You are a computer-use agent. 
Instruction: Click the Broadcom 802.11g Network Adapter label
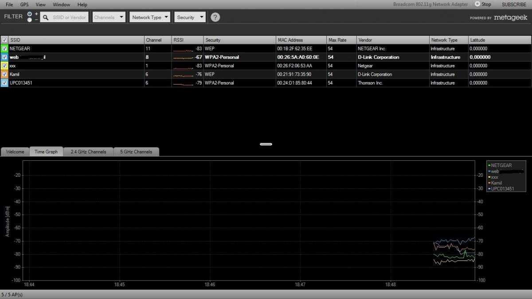coord(430,4)
